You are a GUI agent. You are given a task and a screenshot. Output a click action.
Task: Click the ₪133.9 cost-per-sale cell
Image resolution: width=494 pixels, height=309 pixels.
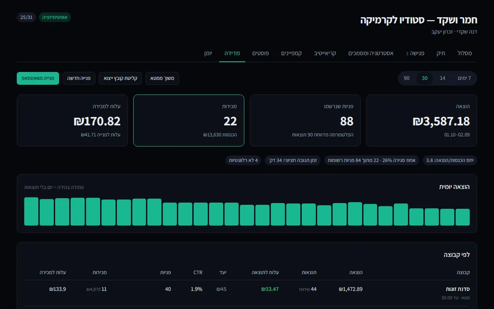pyautogui.click(x=58, y=289)
